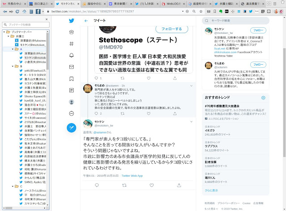Image resolution: width=286 pixels, height=211 pixels.
Task: Follow モトケン in the right panel
Action: [258, 30]
